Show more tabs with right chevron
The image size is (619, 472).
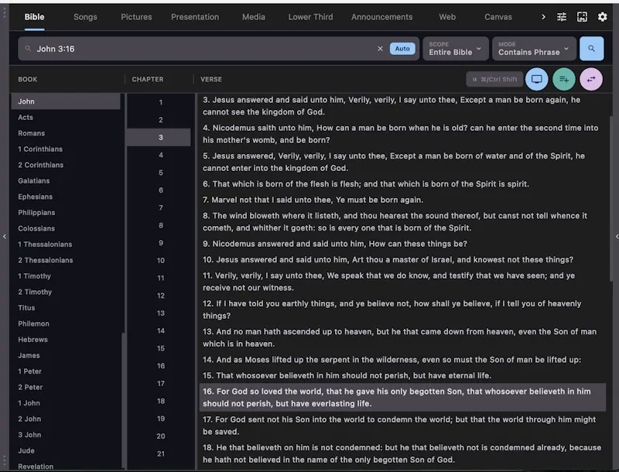[543, 17]
